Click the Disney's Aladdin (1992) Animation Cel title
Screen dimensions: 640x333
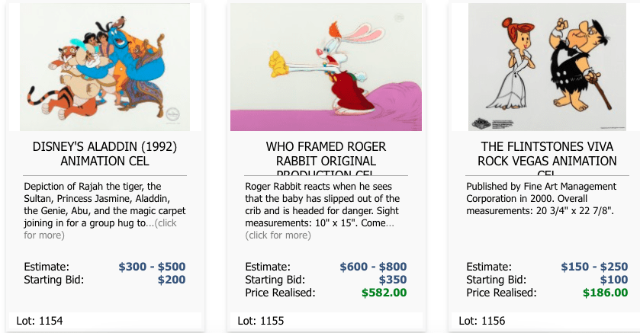point(105,153)
